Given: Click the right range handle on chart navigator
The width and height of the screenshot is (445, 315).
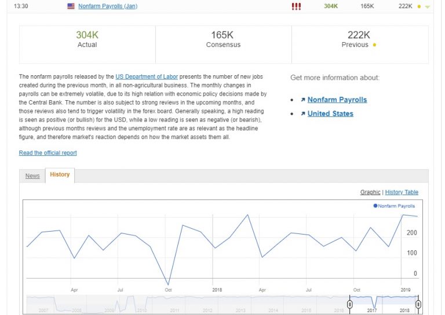Looking at the screenshot, I should click(x=418, y=304).
